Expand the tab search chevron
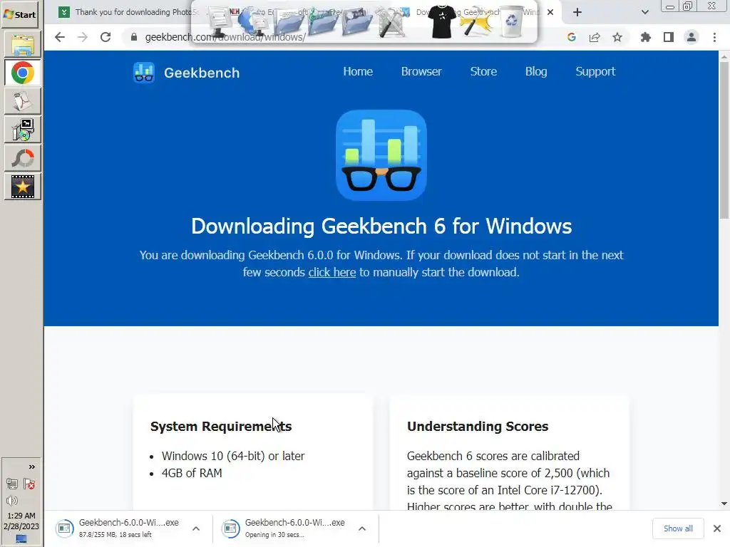730x547 pixels. coord(644,13)
